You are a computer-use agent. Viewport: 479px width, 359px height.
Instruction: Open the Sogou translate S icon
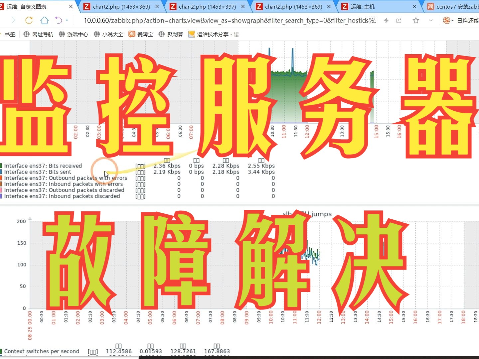pyautogui.click(x=447, y=20)
